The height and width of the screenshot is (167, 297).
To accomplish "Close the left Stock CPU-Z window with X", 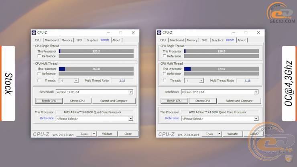I will point(133,33).
